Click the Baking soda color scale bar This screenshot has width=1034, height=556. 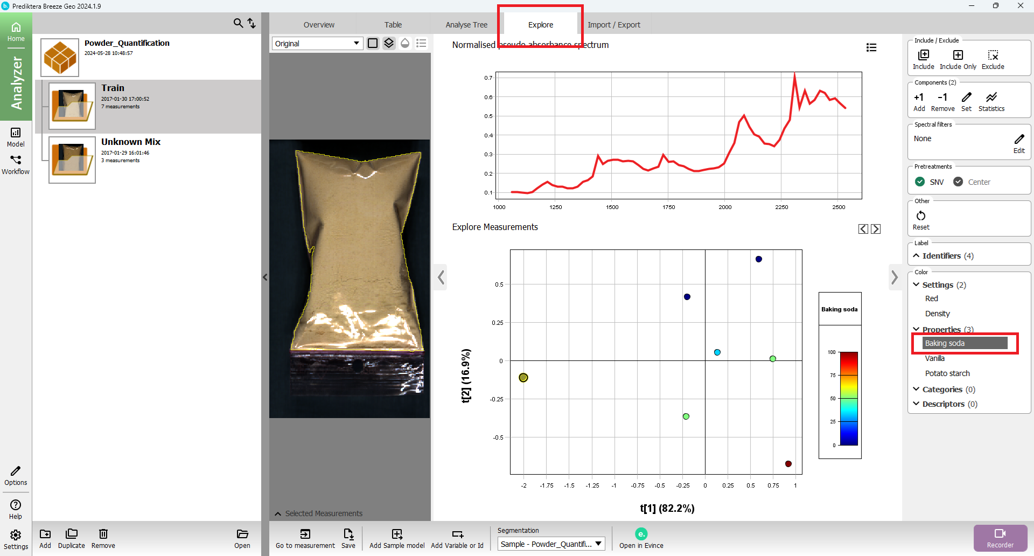click(849, 399)
